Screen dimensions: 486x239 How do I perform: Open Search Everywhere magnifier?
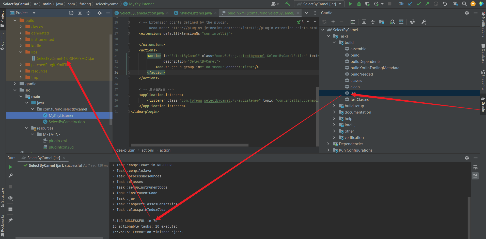[464, 4]
